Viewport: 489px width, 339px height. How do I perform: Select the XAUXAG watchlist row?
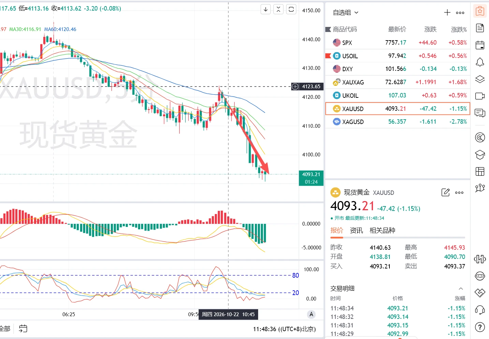[x=398, y=82]
